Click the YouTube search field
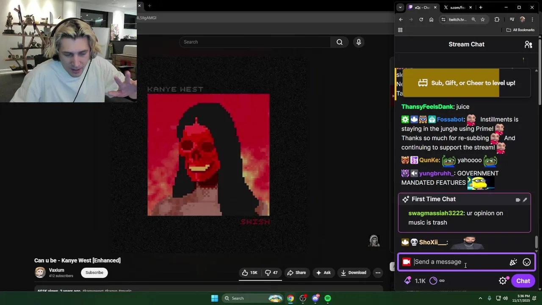The image size is (542, 305). [255, 42]
